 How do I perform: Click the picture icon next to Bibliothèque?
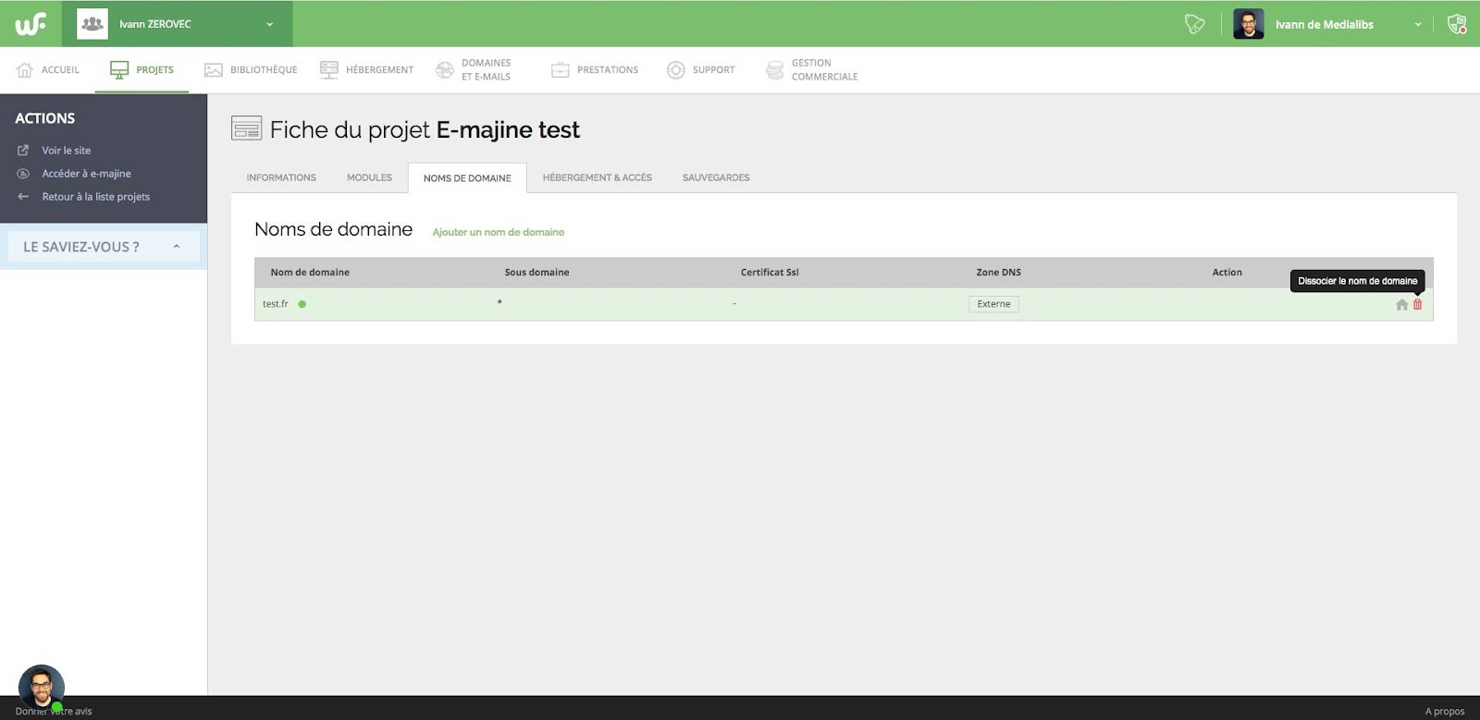(x=214, y=70)
